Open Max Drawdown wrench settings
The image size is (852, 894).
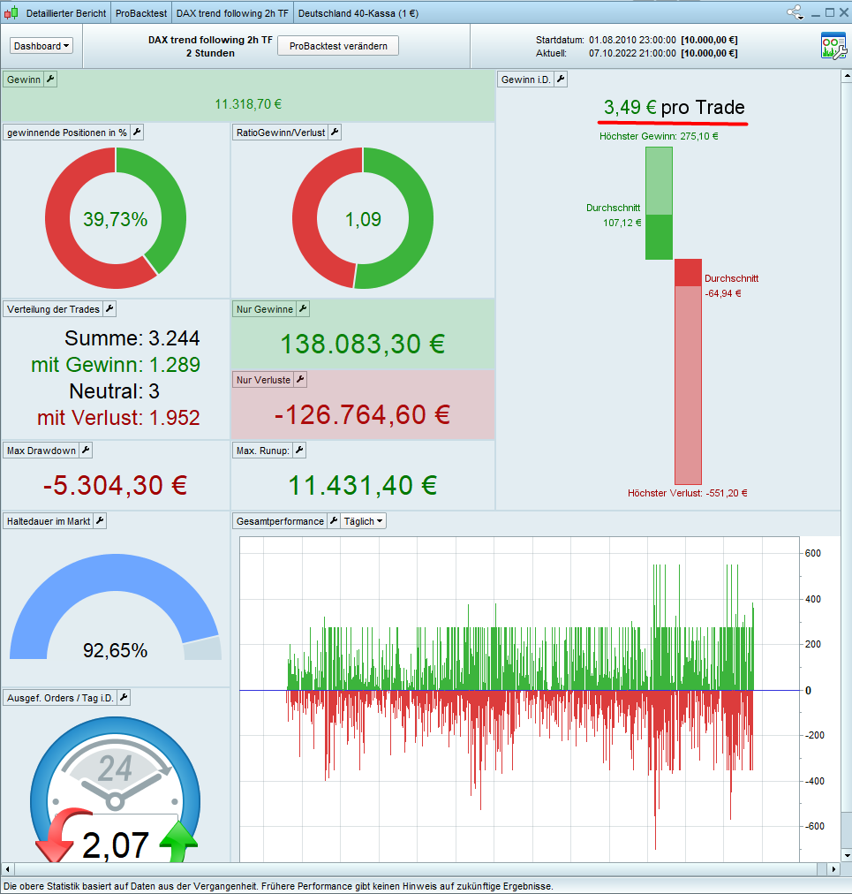point(86,451)
